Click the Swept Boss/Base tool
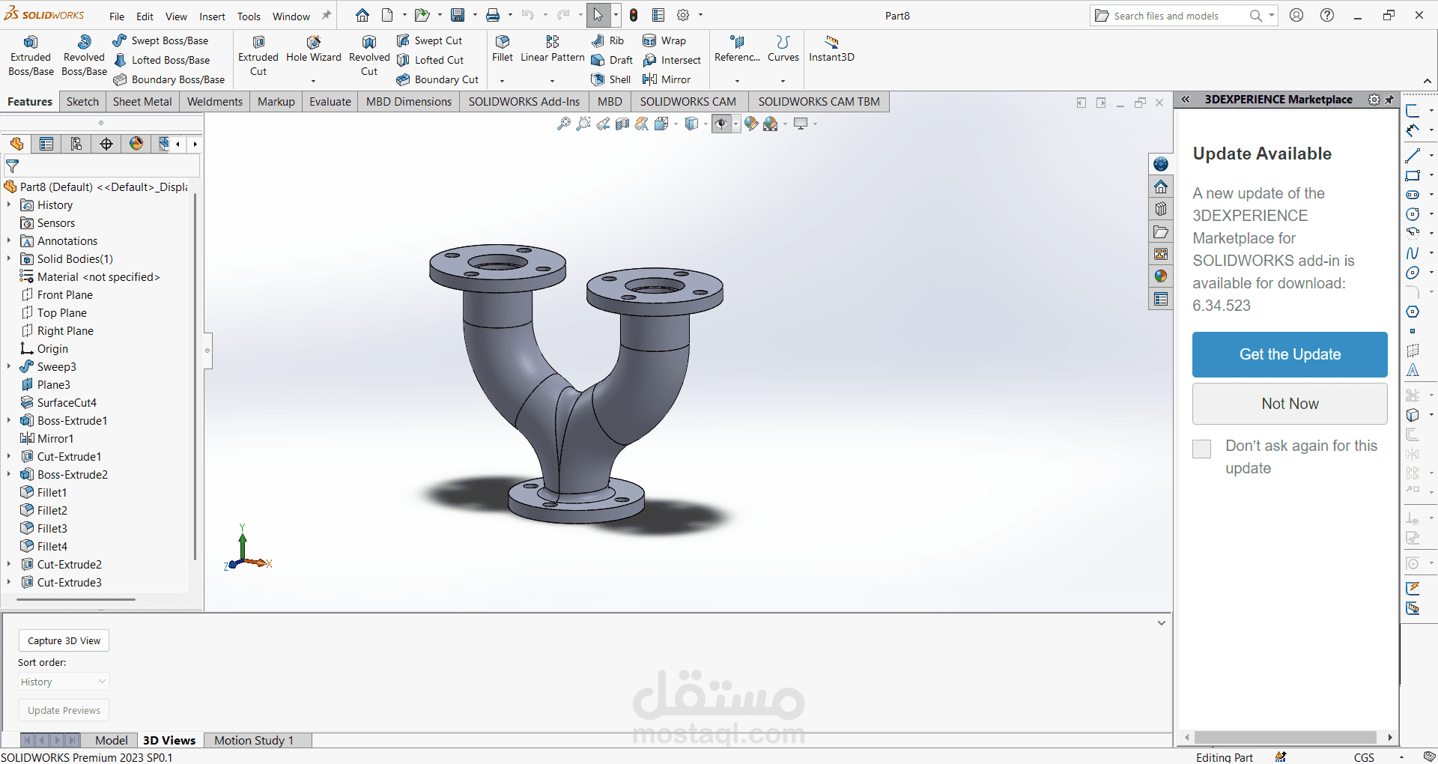The width and height of the screenshot is (1438, 764). click(160, 40)
